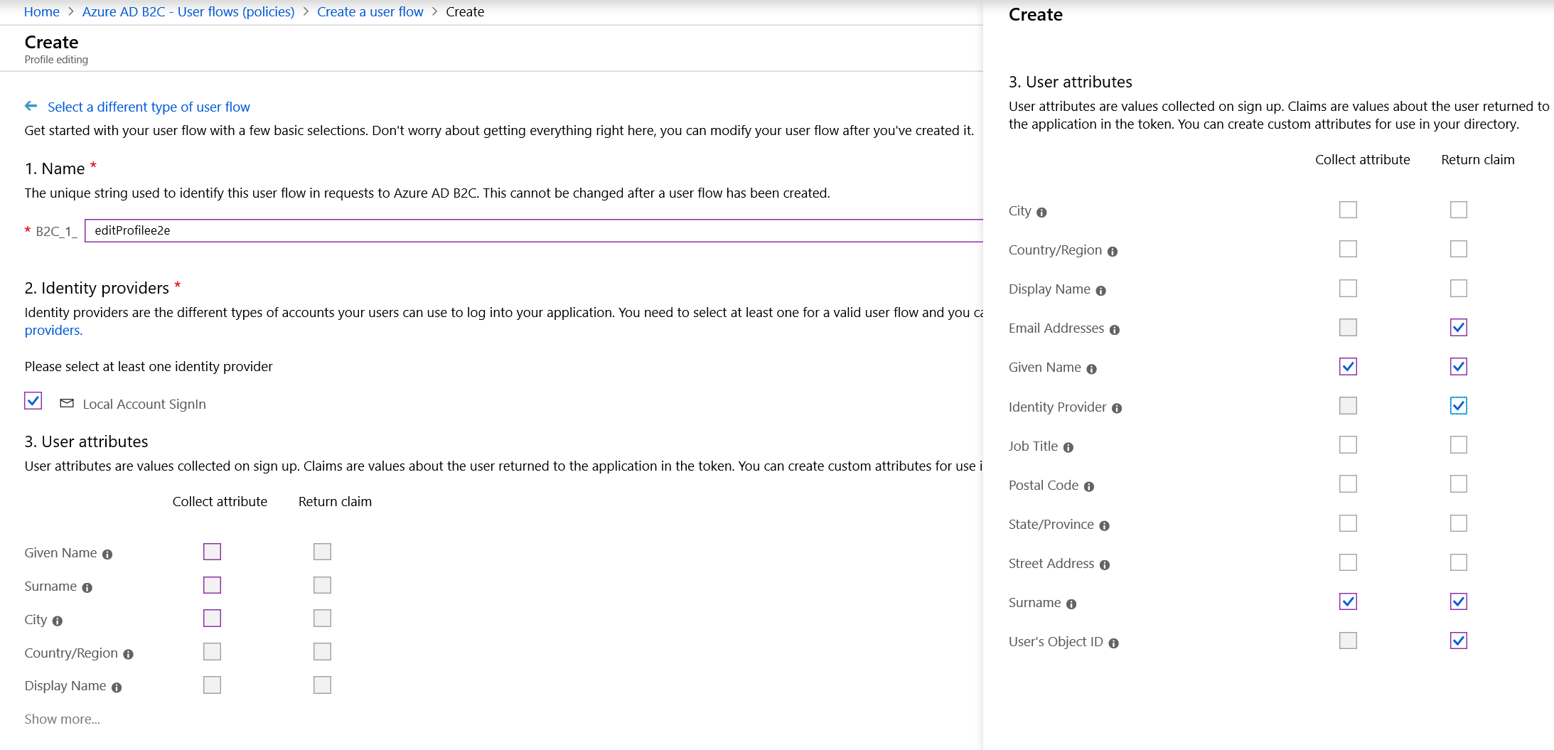Click inside the user flow name field
Screen dimensions: 1554x750
pyautogui.click(x=284, y=230)
